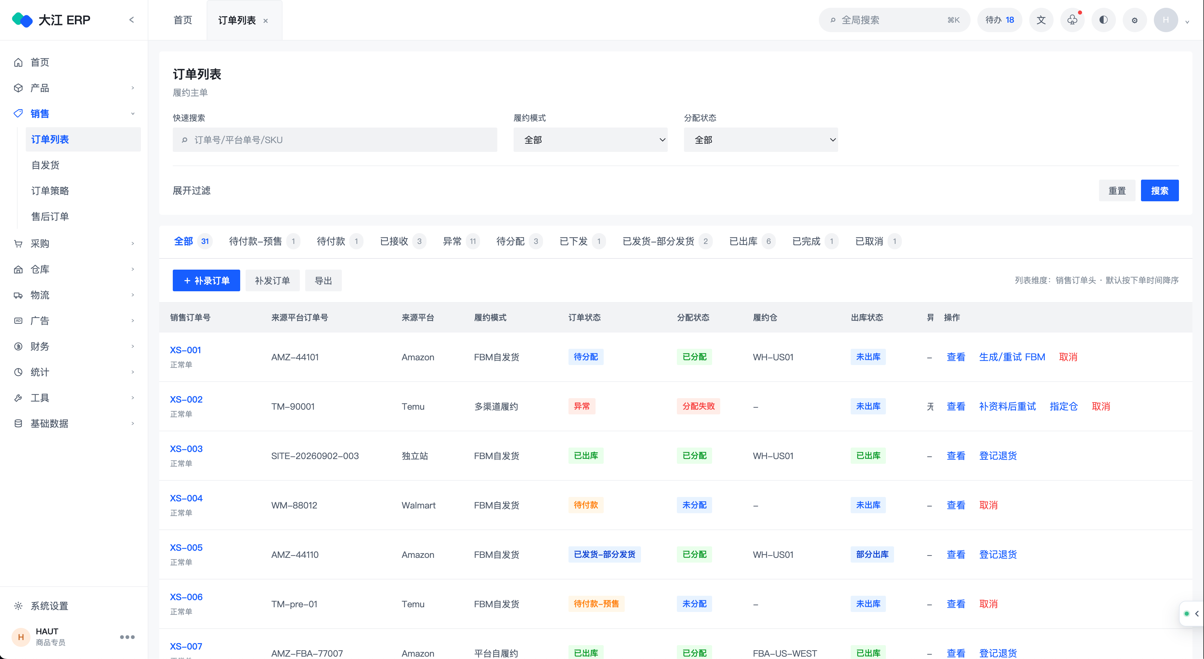
Task: Click the 工具 wrench icon
Action: pos(18,397)
